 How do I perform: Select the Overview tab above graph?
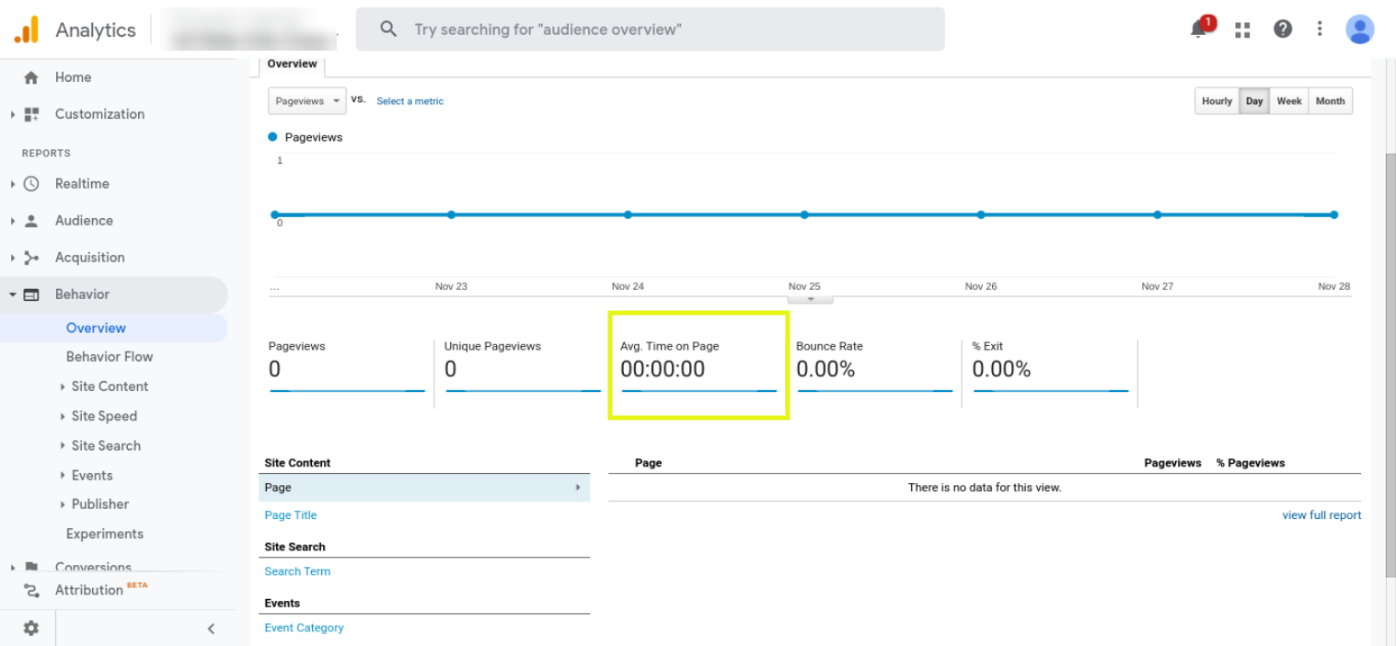pyautogui.click(x=292, y=64)
